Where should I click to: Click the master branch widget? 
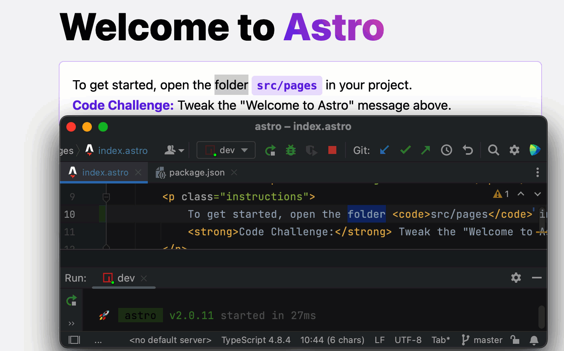point(487,340)
